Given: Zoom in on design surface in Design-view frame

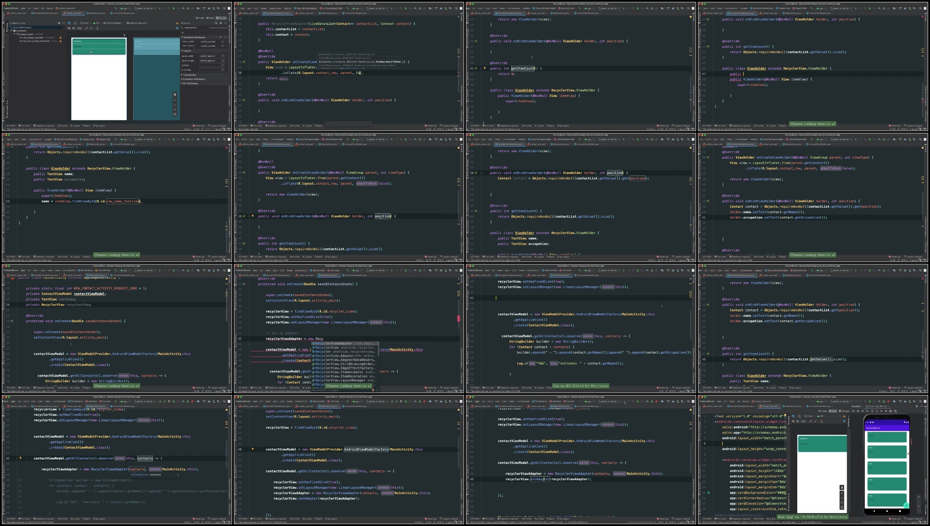Looking at the screenshot, I should coord(174,100).
